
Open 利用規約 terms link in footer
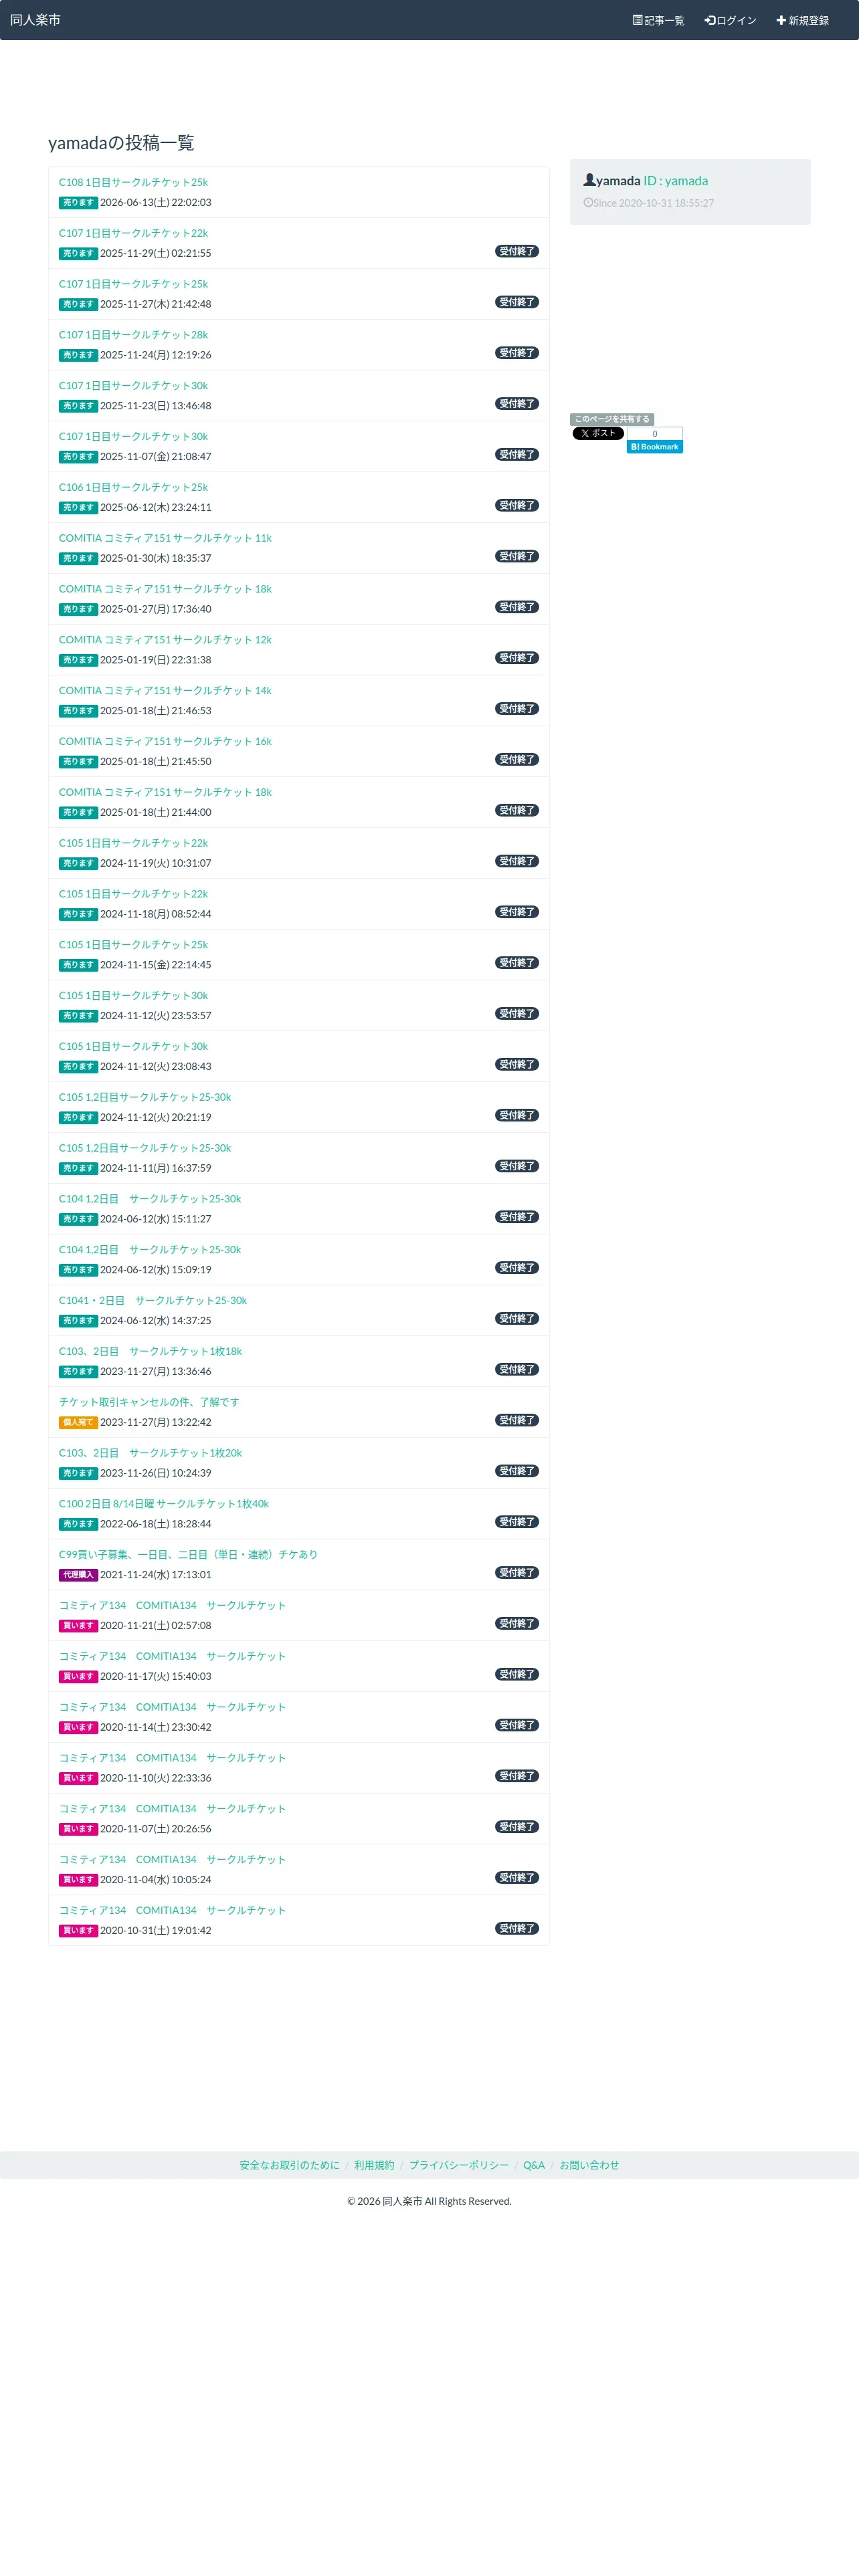374,2165
